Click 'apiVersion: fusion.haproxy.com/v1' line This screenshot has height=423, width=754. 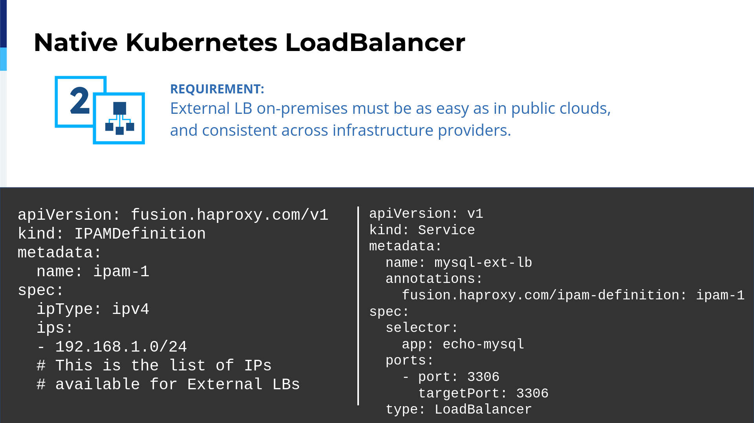point(173,215)
